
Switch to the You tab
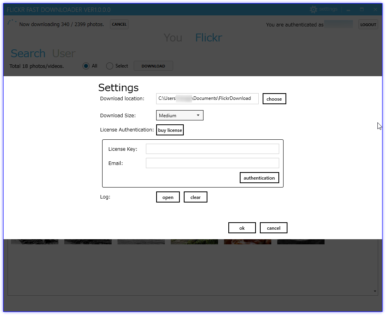(173, 38)
